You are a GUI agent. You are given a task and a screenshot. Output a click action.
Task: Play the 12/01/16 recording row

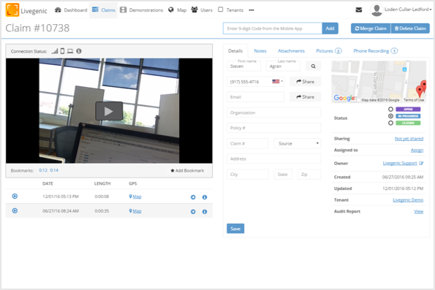pos(15,196)
